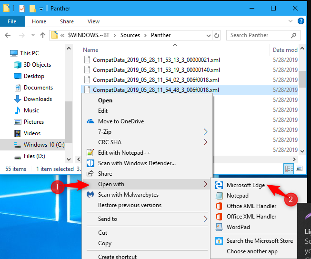This screenshot has height=259, width=311.
Task: Expand the CRC SHA submenu
Action: pos(147,142)
